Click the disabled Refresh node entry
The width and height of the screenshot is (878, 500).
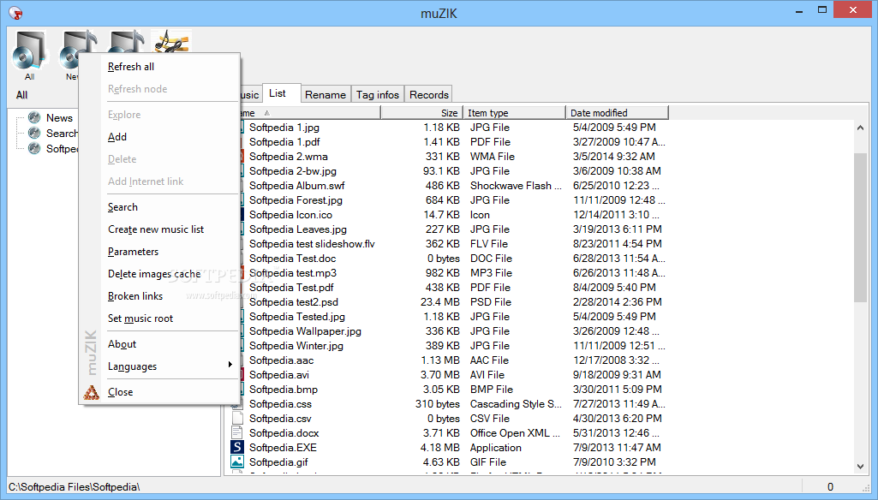[137, 89]
